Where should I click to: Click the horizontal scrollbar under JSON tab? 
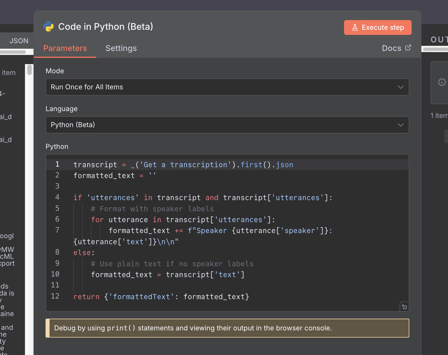[x=13, y=52]
